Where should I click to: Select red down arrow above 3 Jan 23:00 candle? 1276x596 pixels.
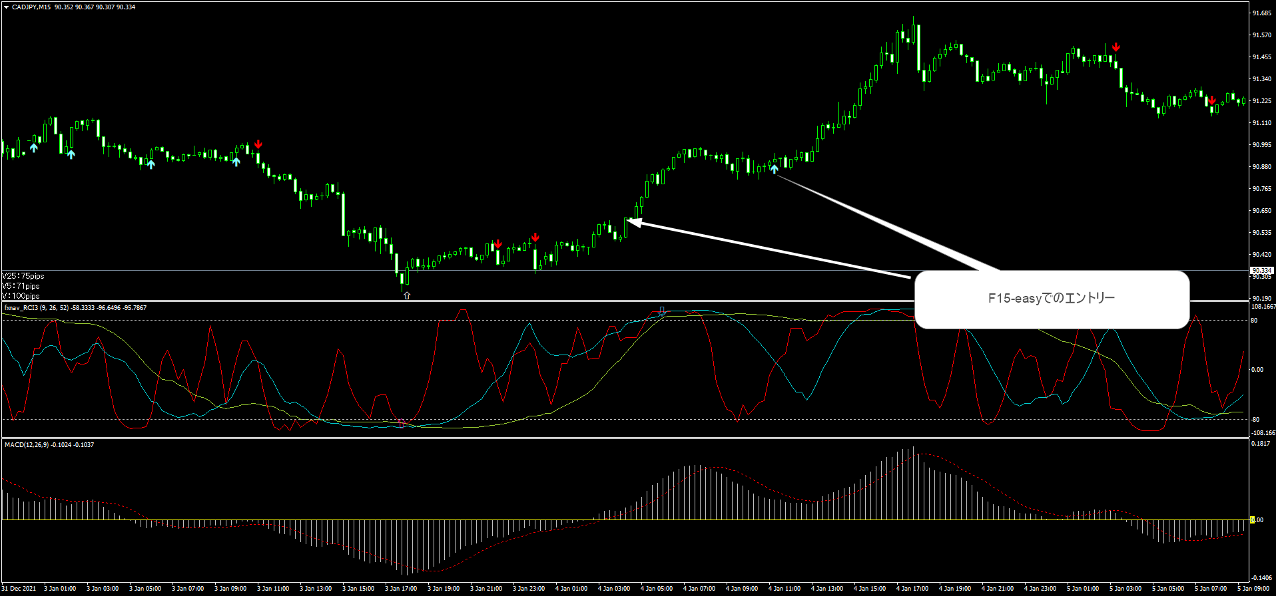[535, 237]
